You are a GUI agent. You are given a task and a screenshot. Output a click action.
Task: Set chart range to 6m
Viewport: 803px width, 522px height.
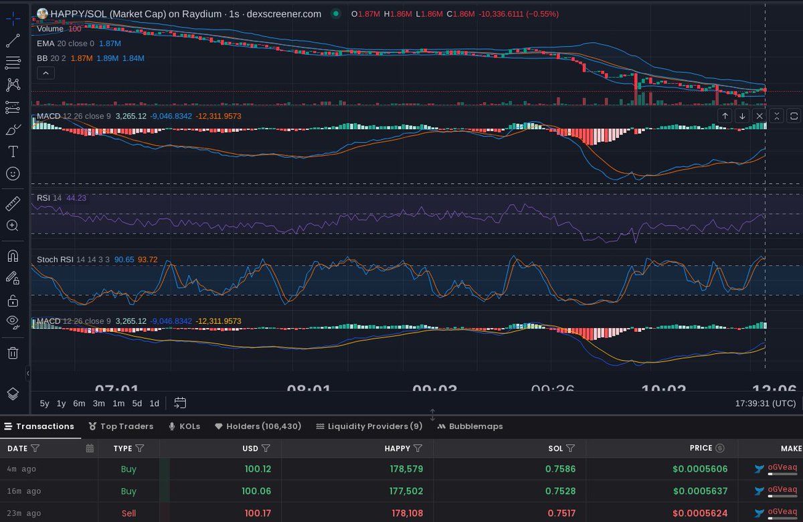click(79, 403)
